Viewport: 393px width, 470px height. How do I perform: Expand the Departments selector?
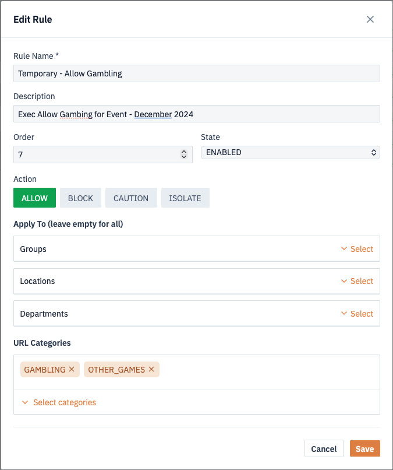tap(357, 314)
